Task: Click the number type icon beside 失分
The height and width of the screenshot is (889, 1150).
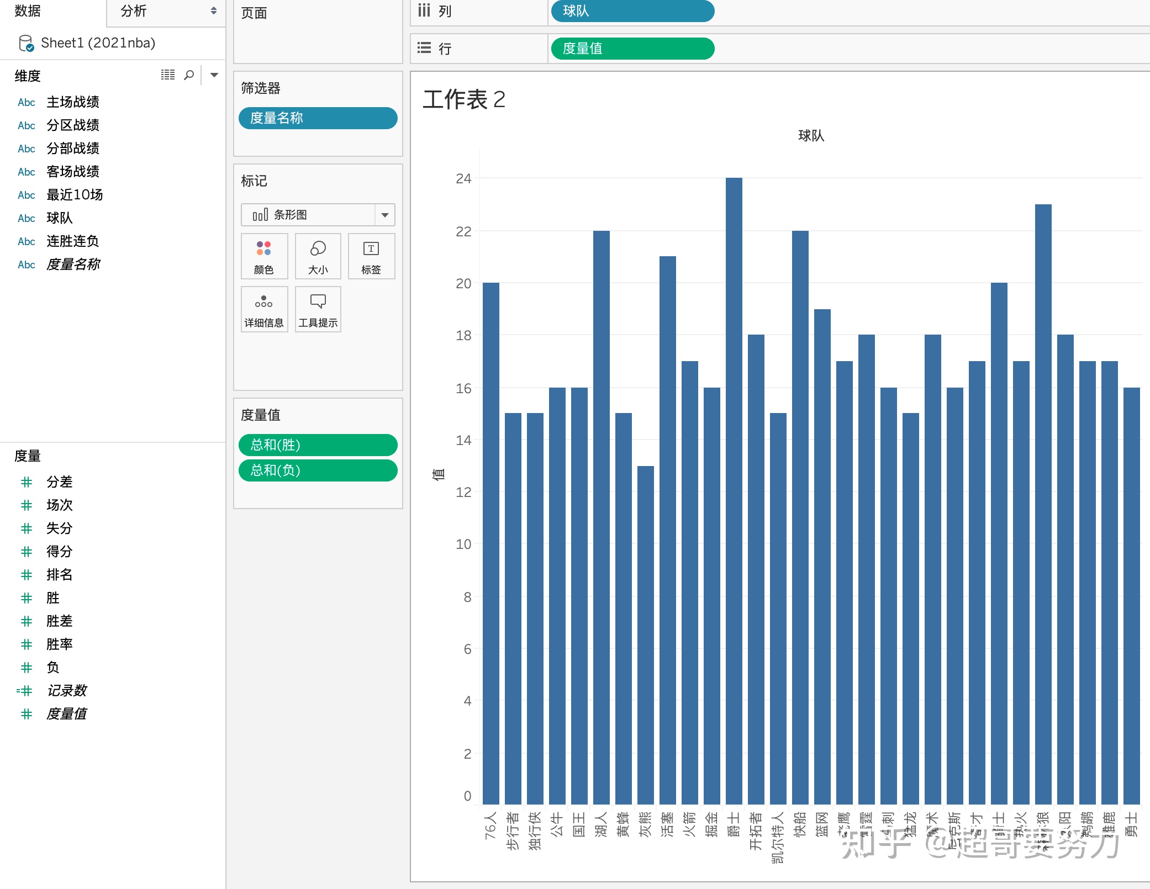Action: click(27, 528)
